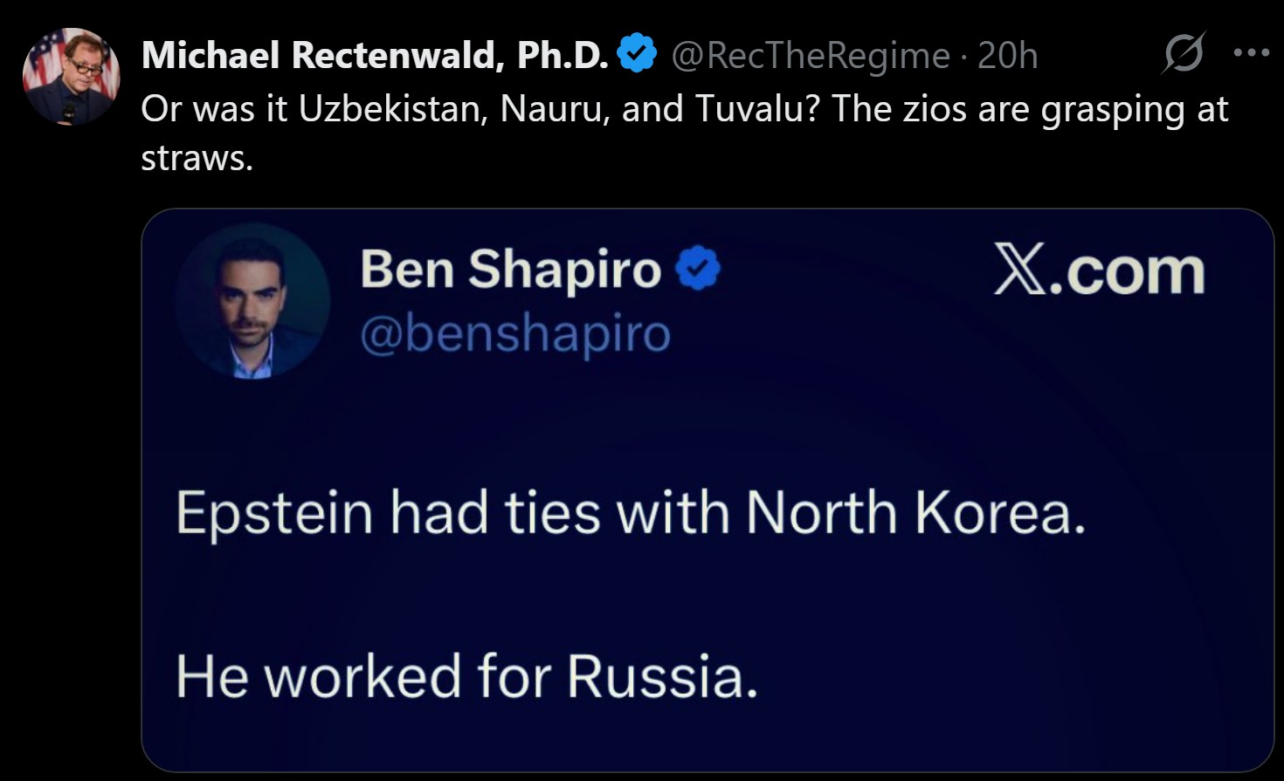Click the 20h post timestamp
The width and height of the screenshot is (1284, 781).
1007,56
